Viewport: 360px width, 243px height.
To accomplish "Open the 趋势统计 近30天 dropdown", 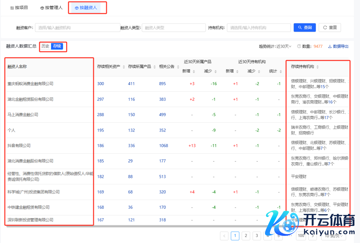I will point(284,47).
